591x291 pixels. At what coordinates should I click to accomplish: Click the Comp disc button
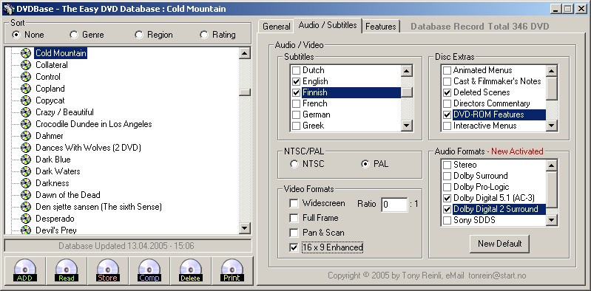pyautogui.click(x=149, y=270)
